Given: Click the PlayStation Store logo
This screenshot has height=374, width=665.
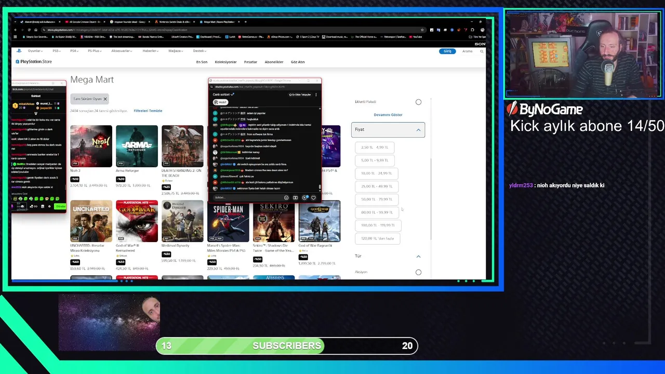Looking at the screenshot, I should (34, 62).
